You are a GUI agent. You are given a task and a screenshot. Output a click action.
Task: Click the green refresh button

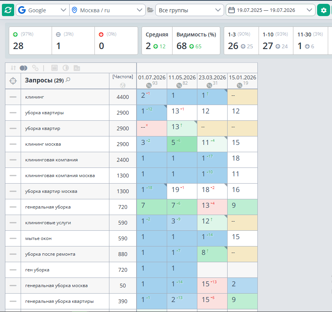click(8, 10)
